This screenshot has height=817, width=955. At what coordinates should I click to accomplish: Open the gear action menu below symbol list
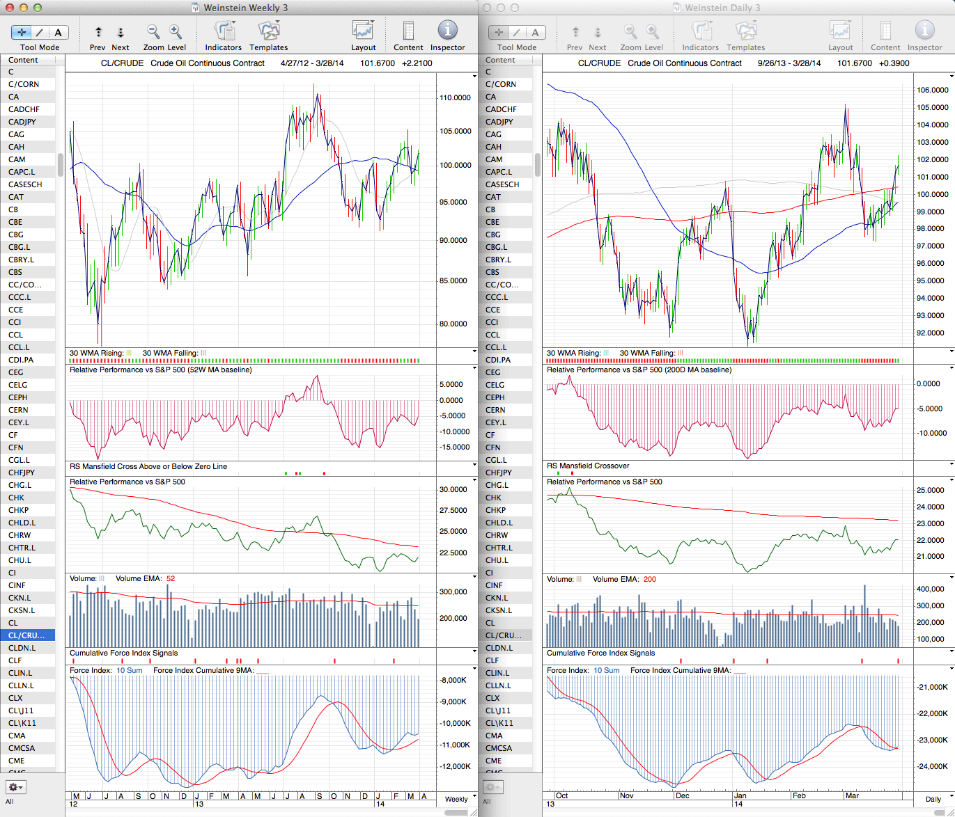tap(15, 787)
